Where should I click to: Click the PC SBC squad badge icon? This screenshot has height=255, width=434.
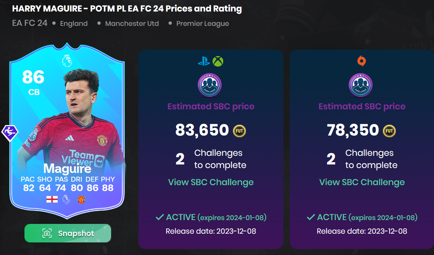pos(361,86)
